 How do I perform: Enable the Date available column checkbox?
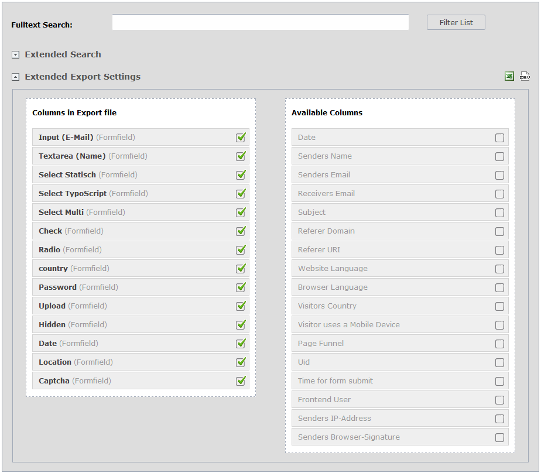click(499, 138)
